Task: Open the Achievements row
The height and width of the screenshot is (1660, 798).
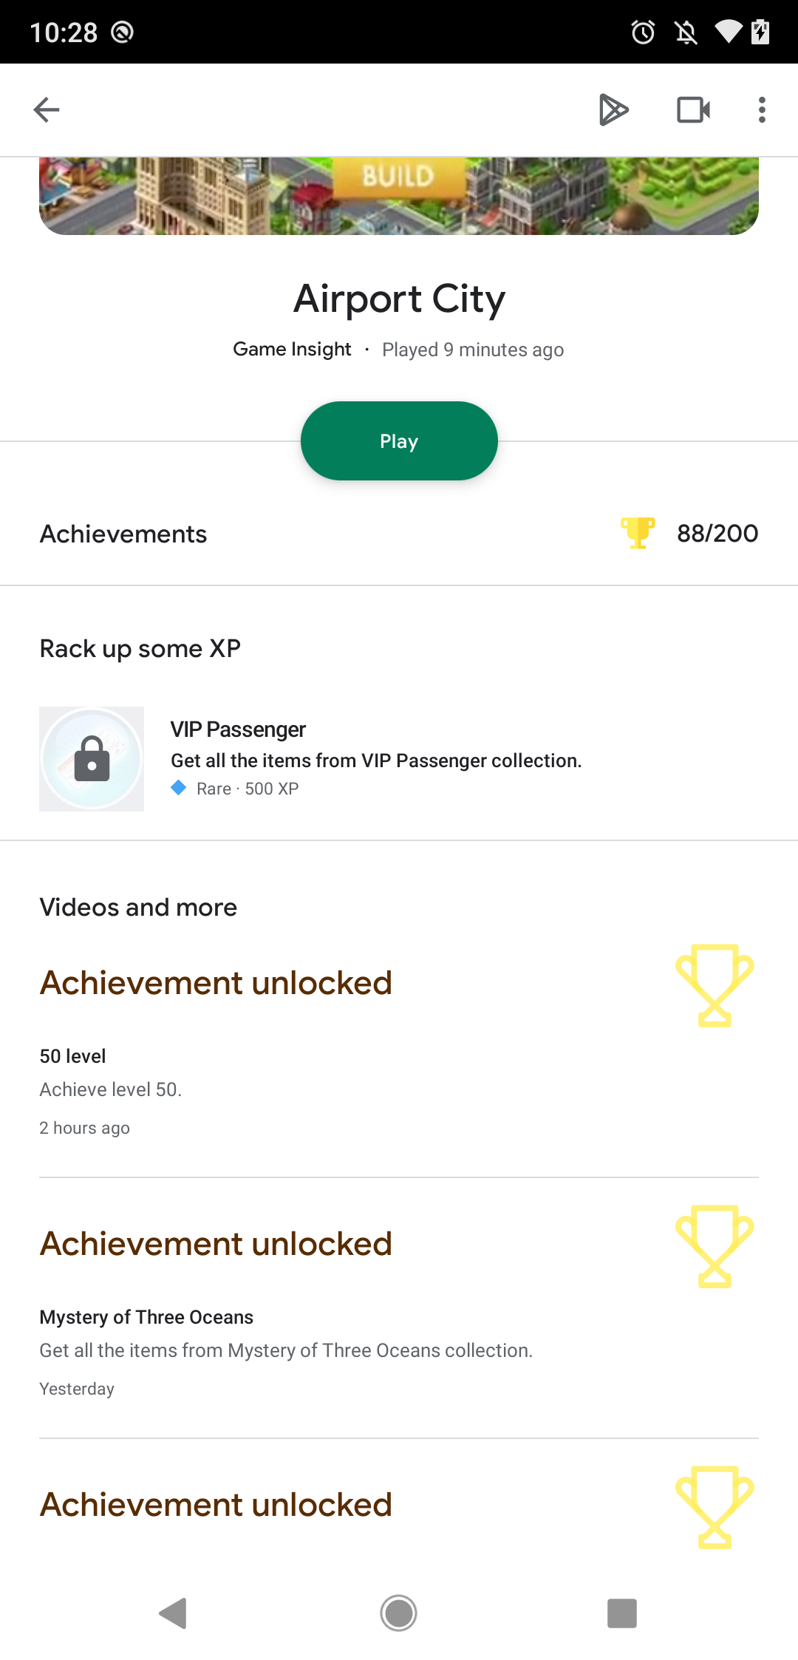Action: [x=123, y=534]
